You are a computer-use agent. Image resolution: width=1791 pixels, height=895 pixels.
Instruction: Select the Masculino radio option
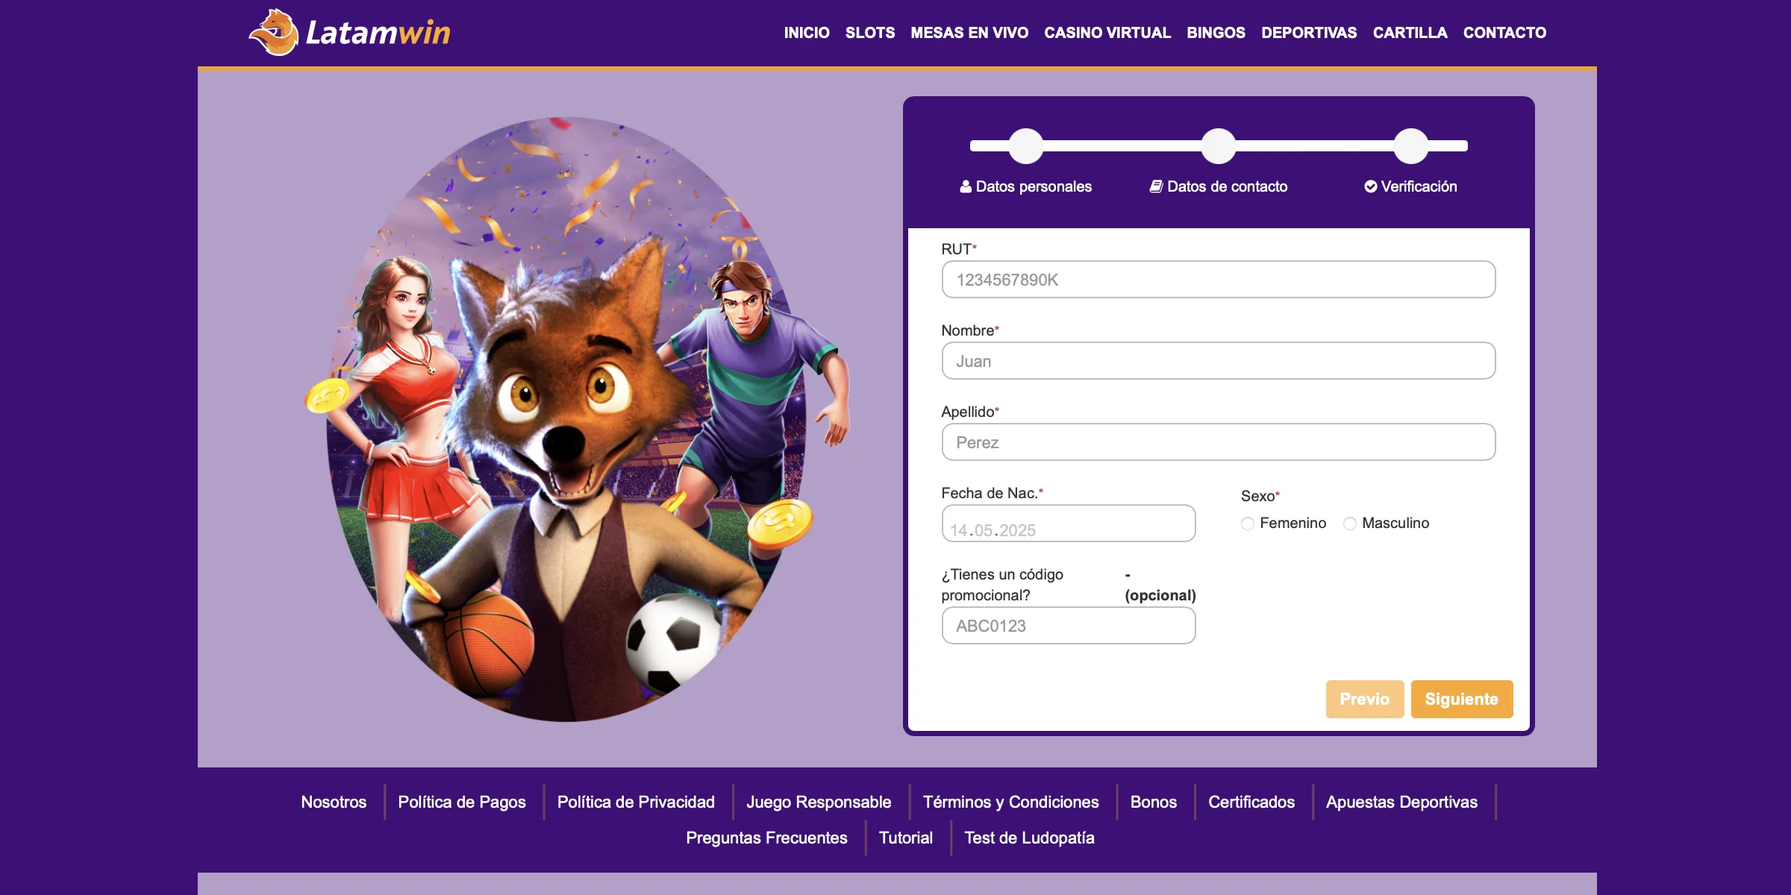1350,524
